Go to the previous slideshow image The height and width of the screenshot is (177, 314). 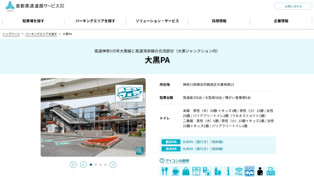click(x=83, y=165)
